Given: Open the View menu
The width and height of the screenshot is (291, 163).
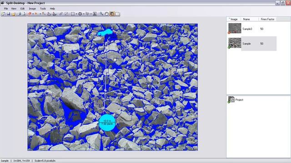Looking at the screenshot, I should coord(14,9).
